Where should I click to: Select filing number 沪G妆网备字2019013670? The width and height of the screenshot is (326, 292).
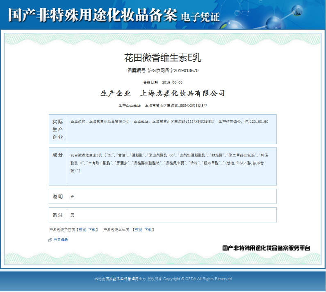coord(173,70)
